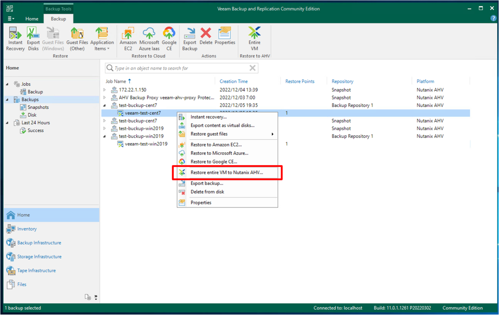
Task: Choose Restore to Google CE menu item
Action: [227, 162]
